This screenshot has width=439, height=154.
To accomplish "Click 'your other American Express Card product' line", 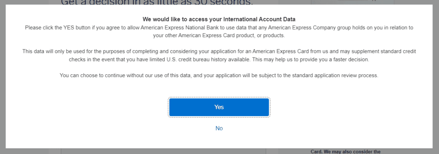I will [219, 36].
